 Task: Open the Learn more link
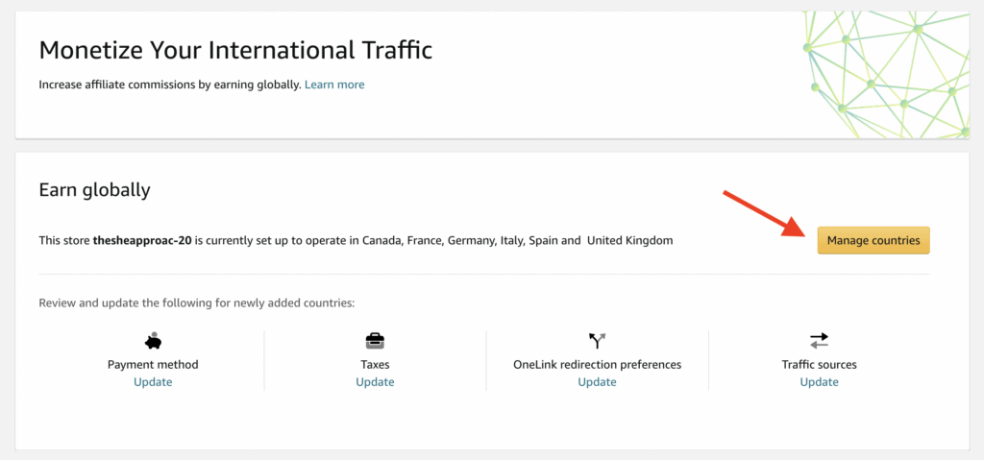click(334, 85)
